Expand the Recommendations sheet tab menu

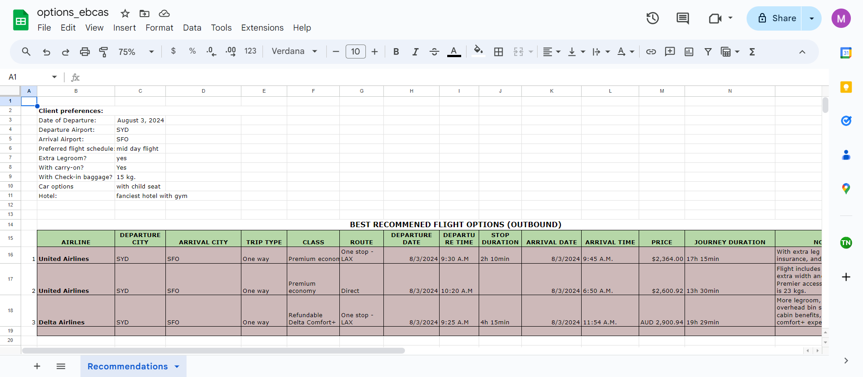point(177,367)
